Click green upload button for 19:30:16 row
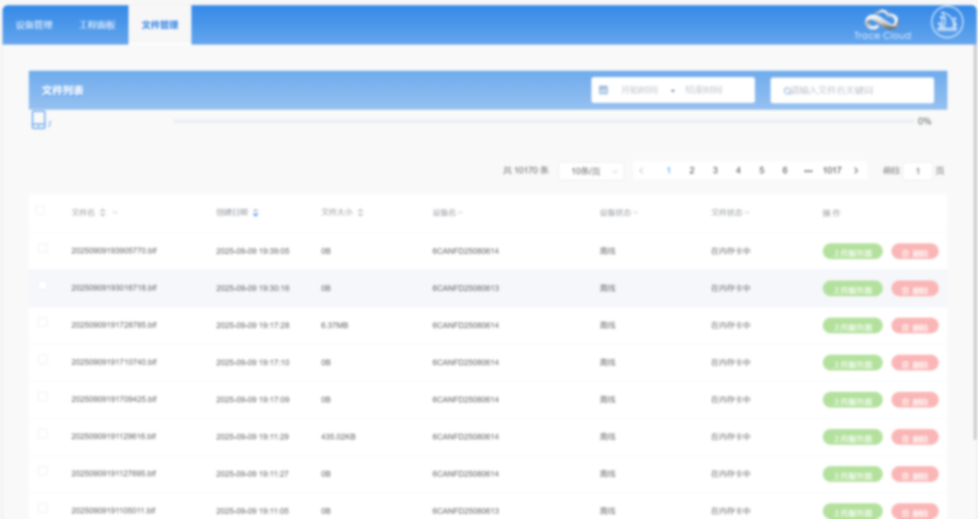Viewport: 978px width, 519px height. pyautogui.click(x=852, y=289)
